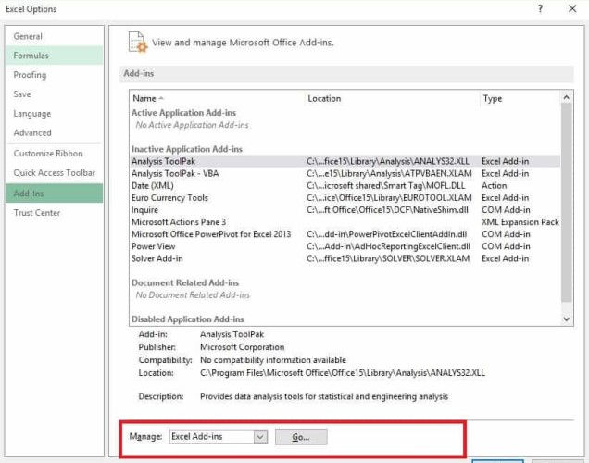Click the EUROTOOL.XLAM location cell
The image size is (589, 463).
[x=389, y=198]
